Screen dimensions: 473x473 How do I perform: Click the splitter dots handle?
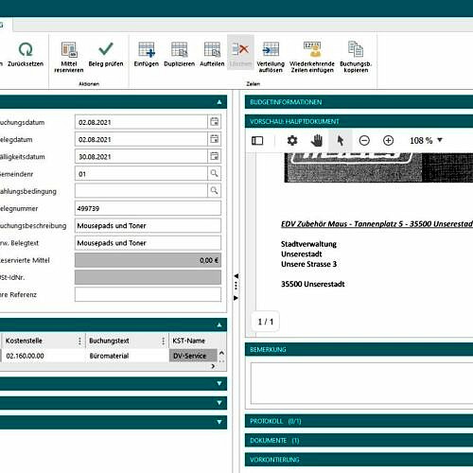pos(236,286)
